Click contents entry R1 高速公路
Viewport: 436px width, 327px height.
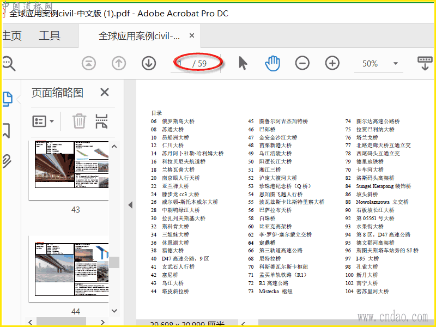274,283
